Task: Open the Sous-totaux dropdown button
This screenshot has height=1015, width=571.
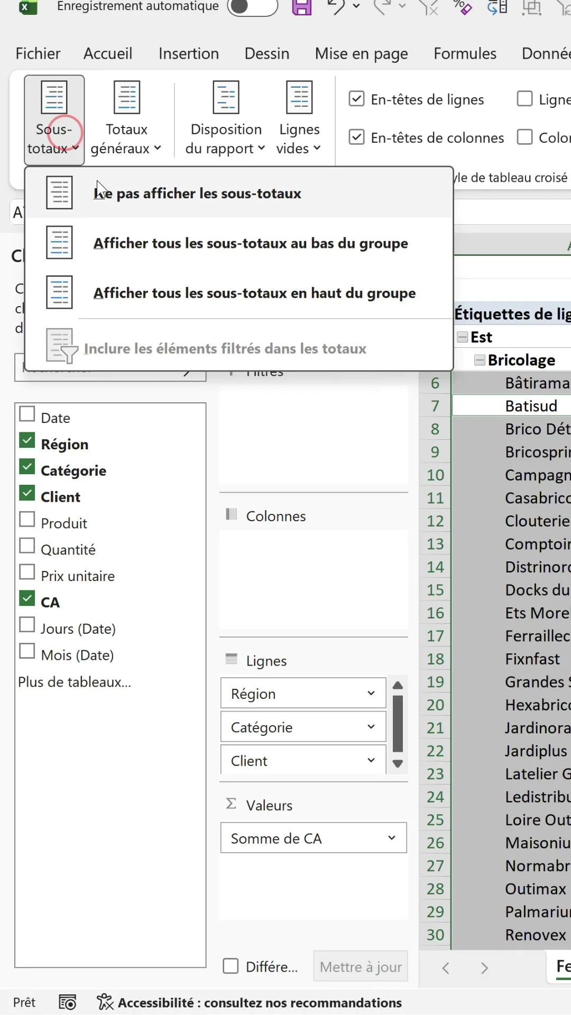Action: [54, 120]
